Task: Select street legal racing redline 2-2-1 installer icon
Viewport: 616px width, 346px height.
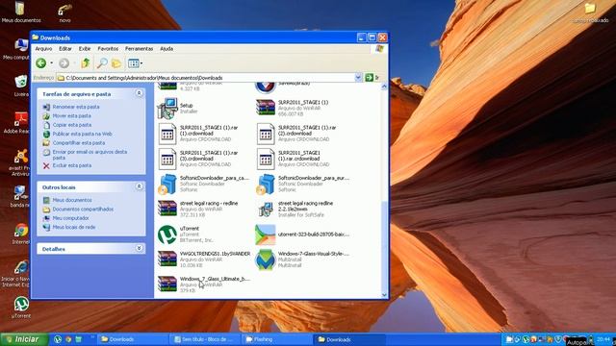Action: pyautogui.click(x=266, y=210)
